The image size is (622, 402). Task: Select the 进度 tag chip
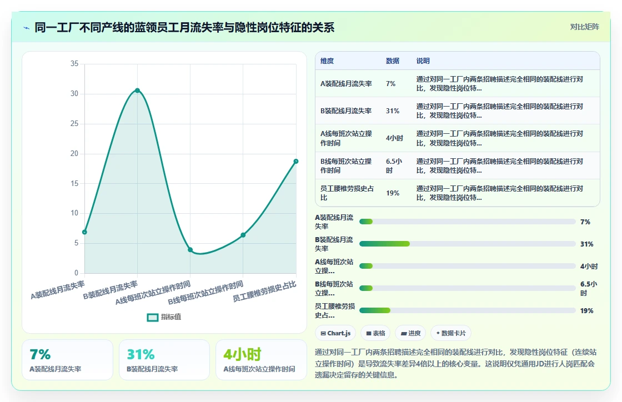410,333
